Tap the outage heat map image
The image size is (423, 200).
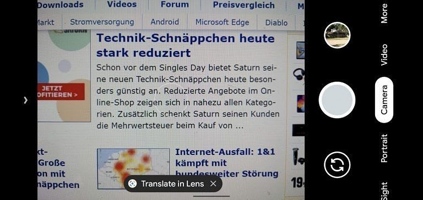point(133,168)
